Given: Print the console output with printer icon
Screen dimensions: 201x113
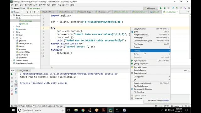Looking at the screenshot, I should coord(16,89).
